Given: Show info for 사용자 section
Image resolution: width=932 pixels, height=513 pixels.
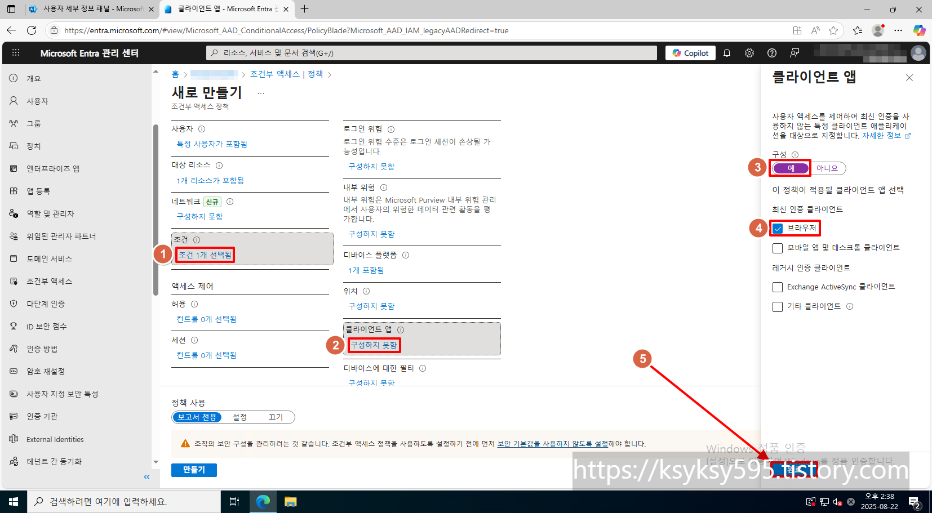Looking at the screenshot, I should point(202,129).
